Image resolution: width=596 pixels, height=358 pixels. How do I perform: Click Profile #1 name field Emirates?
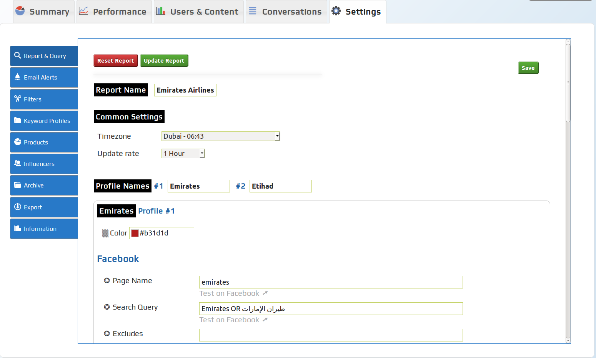(x=198, y=186)
